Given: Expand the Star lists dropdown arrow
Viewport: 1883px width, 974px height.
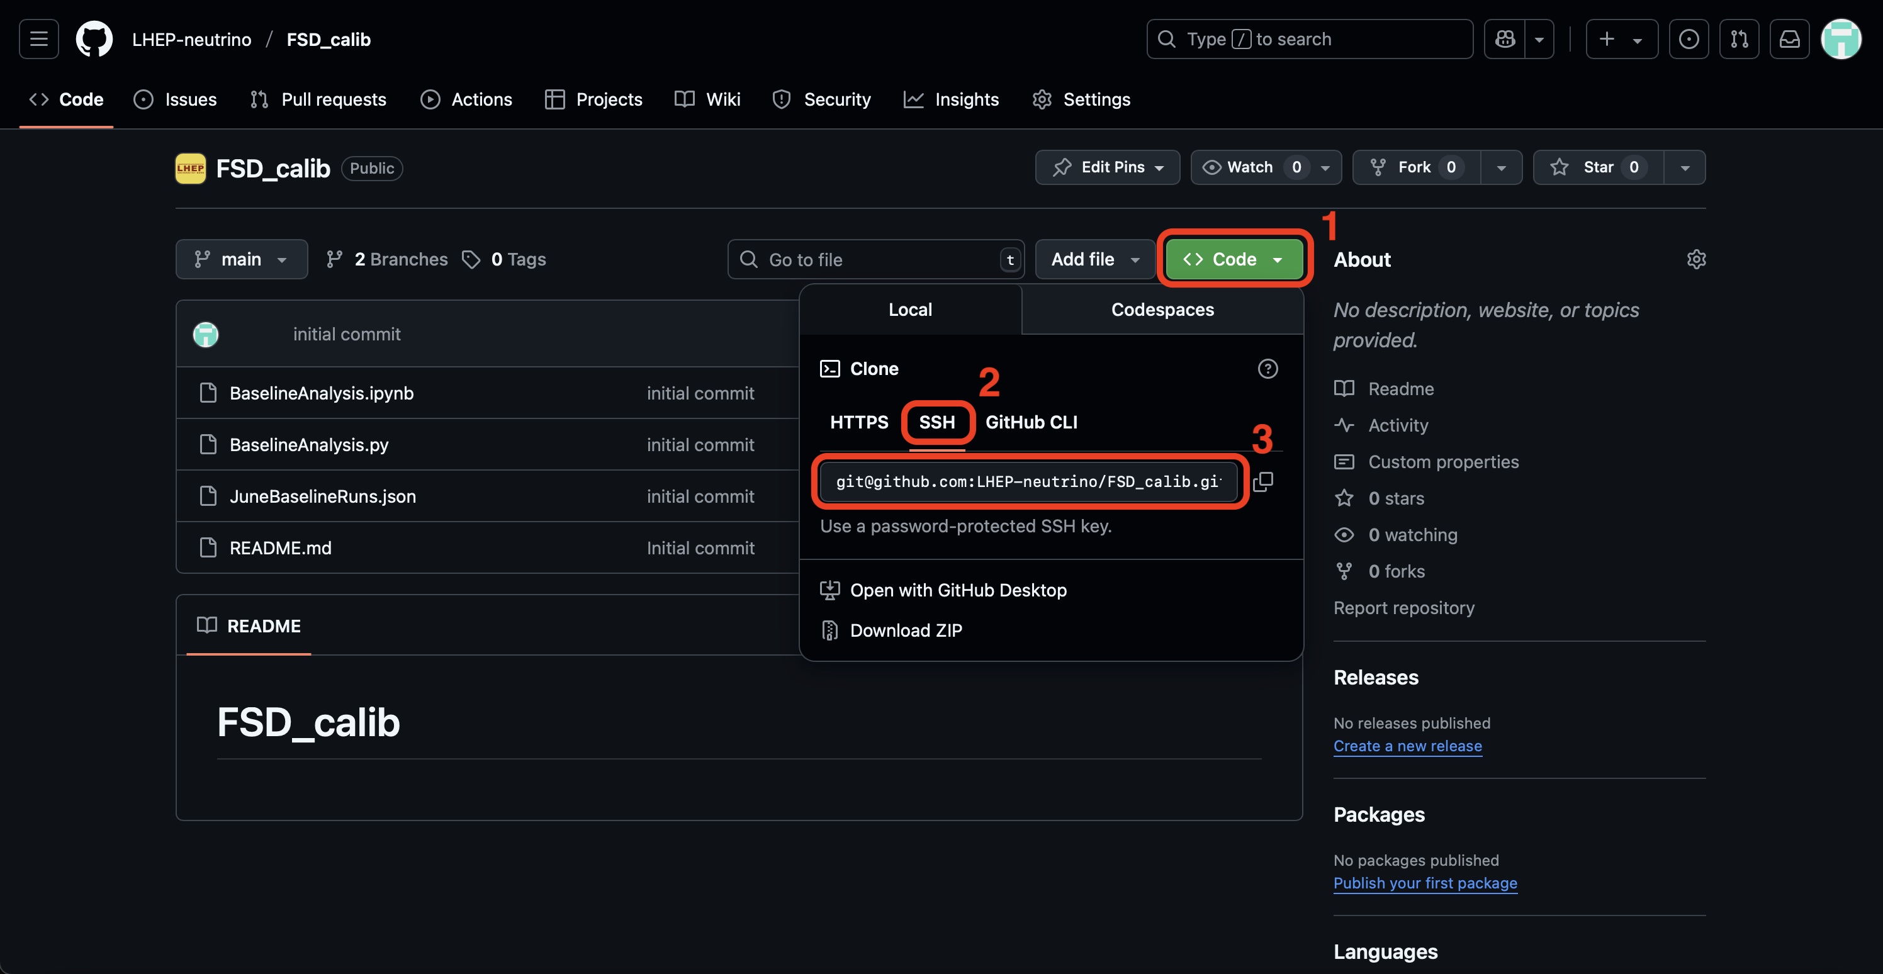Looking at the screenshot, I should [1685, 167].
